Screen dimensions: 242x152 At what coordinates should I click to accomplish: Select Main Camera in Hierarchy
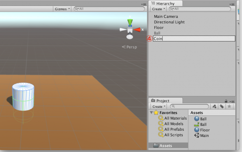(166, 17)
